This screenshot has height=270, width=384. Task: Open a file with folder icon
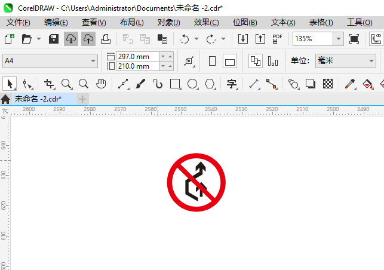[x=26, y=39]
